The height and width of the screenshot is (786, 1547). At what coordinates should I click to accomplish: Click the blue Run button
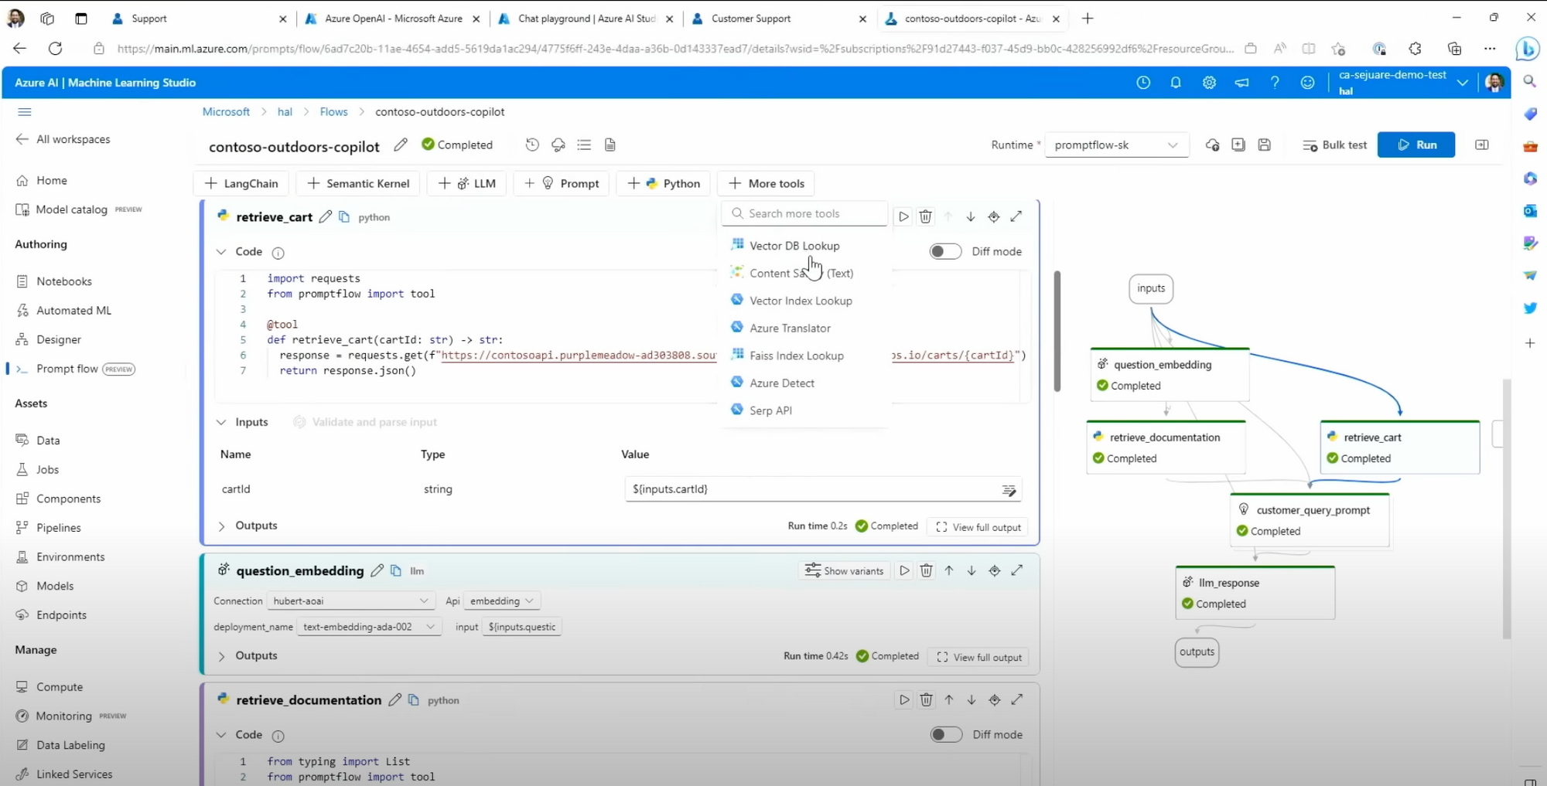point(1416,145)
